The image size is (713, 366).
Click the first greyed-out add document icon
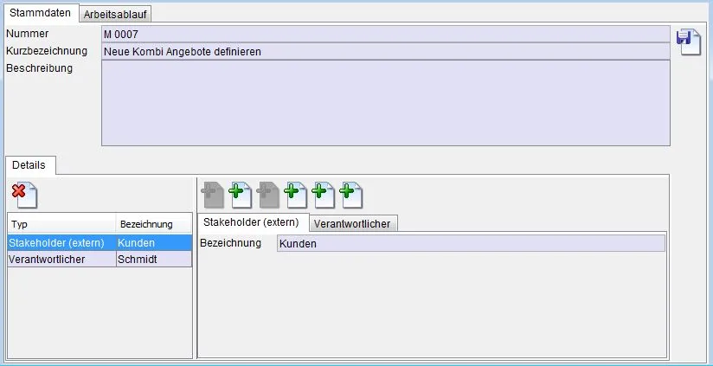tap(212, 195)
